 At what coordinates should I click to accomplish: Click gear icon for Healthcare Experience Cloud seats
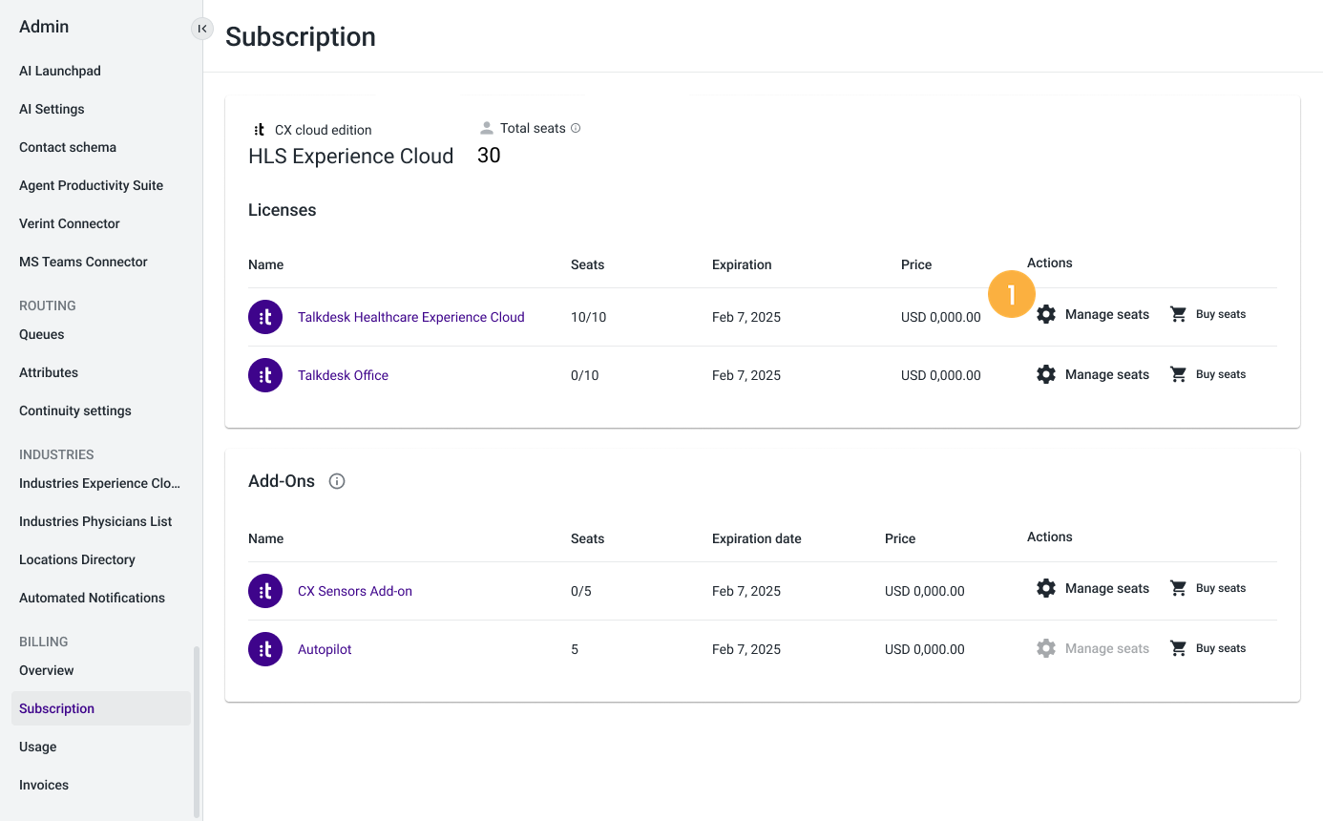tap(1046, 314)
